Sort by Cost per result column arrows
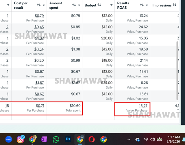The width and height of the screenshot is (185, 145). (39, 5)
